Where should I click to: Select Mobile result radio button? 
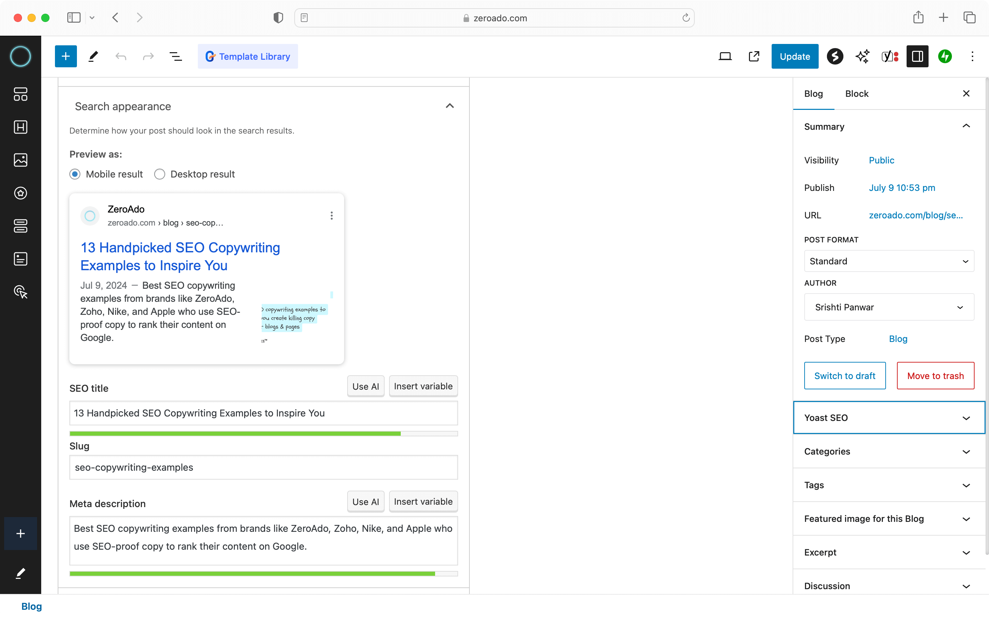pos(76,174)
